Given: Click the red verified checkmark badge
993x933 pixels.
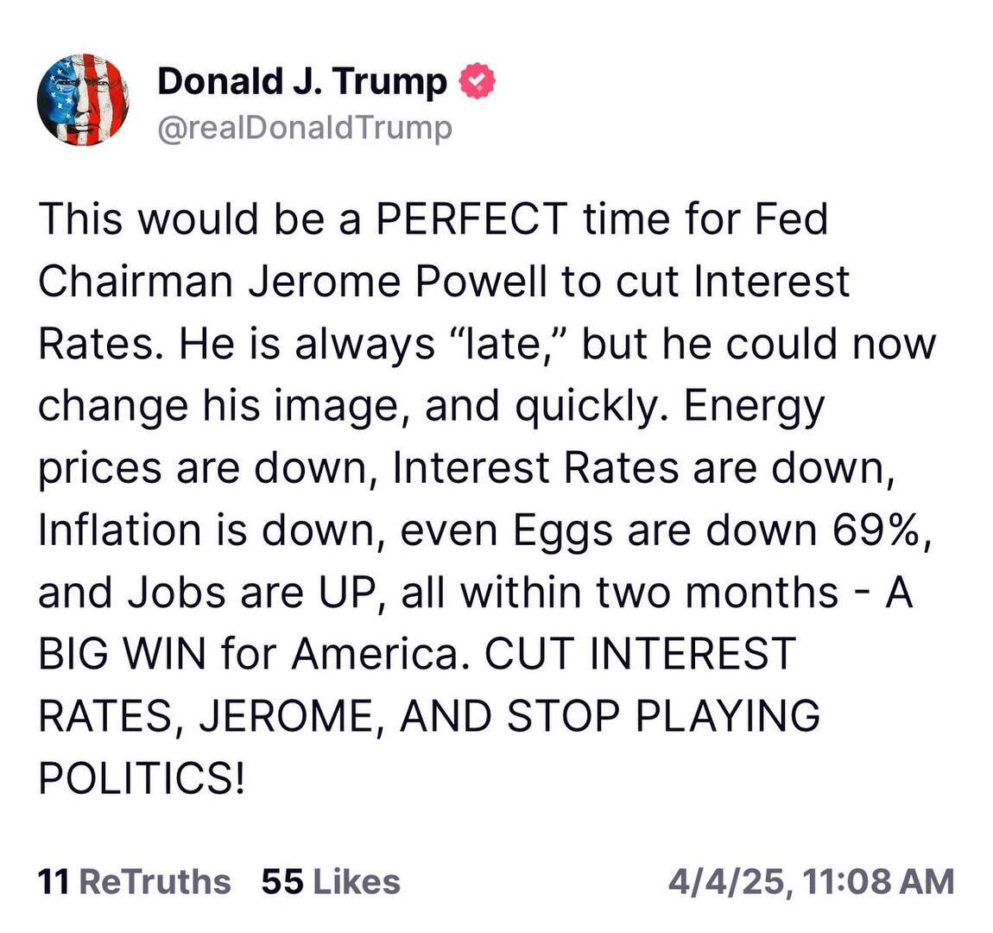Looking at the screenshot, I should [477, 81].
